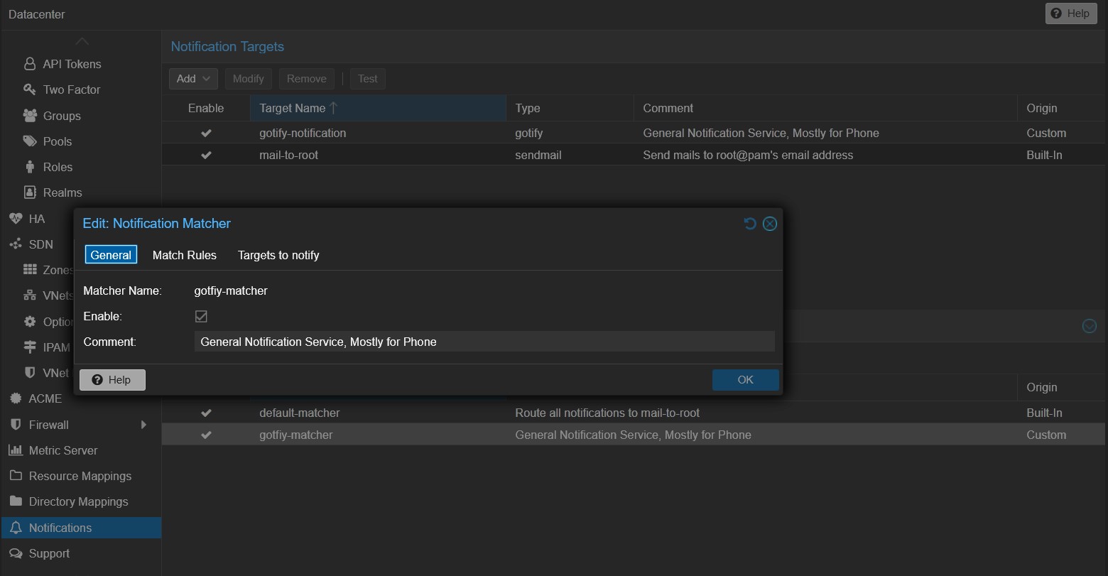Open the Support chat bubbles icon
Viewport: 1108px width, 576px height.
tap(16, 553)
